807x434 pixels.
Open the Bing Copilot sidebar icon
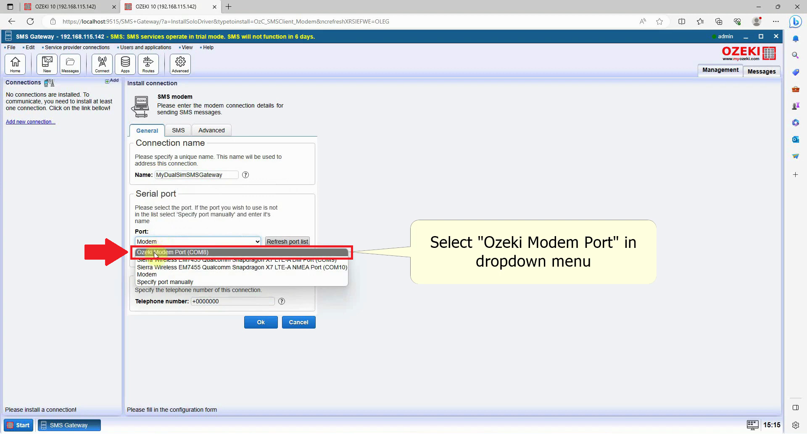point(795,22)
